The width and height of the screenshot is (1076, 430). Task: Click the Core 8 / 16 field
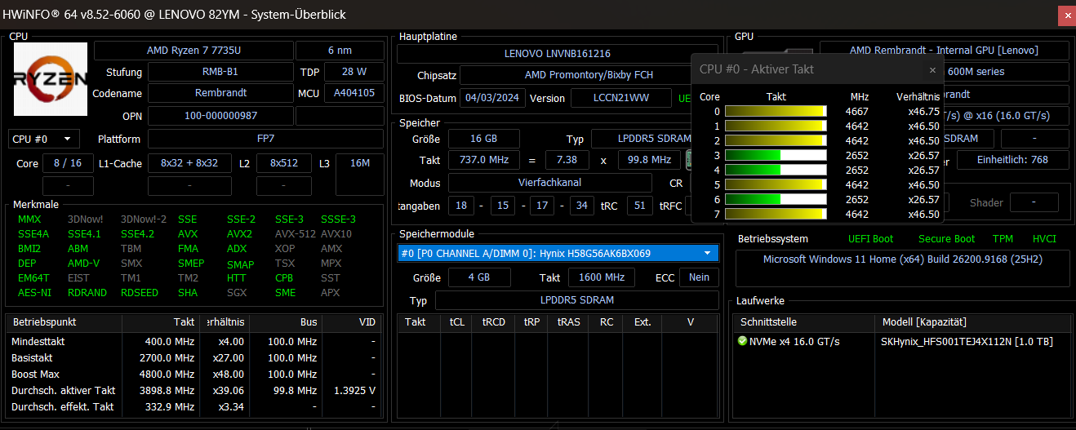pyautogui.click(x=68, y=163)
